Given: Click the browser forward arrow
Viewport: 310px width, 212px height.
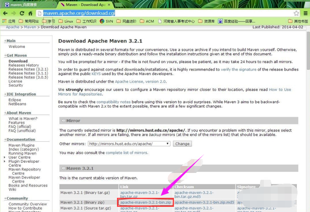Looking at the screenshot, I should [14, 13].
